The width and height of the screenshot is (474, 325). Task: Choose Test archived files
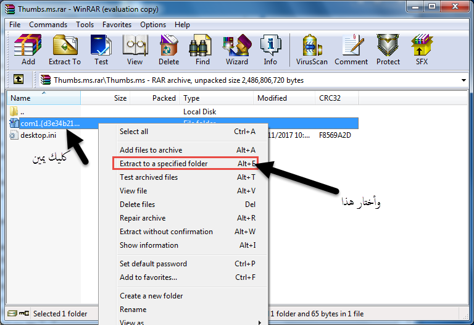coord(188,177)
